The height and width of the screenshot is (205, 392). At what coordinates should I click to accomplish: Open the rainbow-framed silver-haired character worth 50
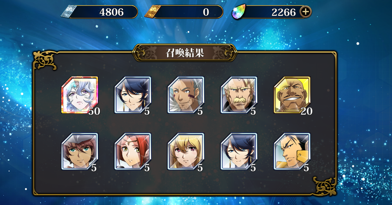[80, 95]
